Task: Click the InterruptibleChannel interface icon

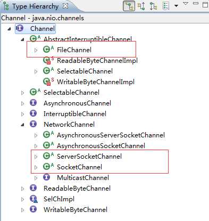Action: coord(33,113)
